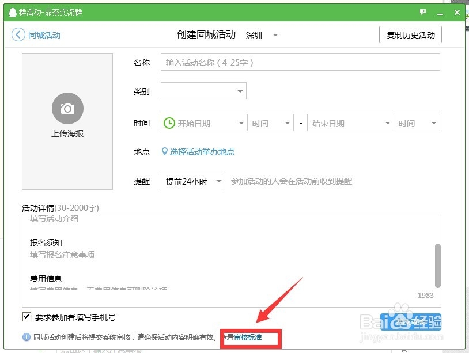Click the feedback bubble icon in title bar
Screen dimensions: 469x353
[422, 11]
